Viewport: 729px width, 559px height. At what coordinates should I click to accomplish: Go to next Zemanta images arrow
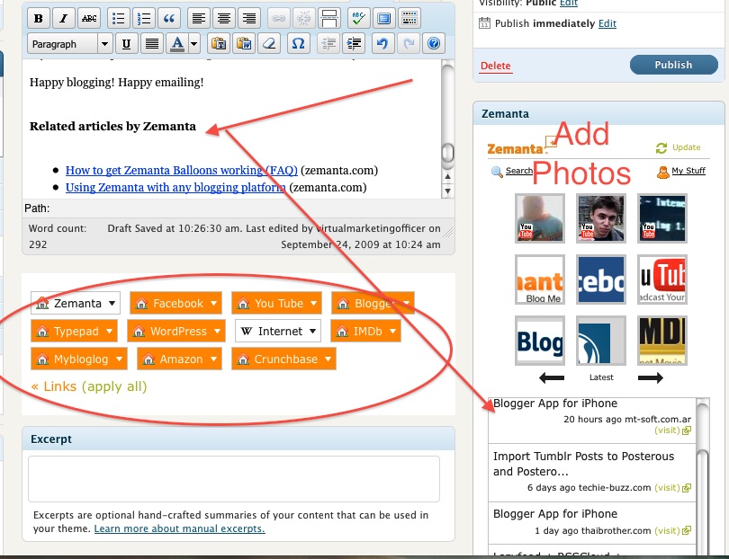(x=651, y=378)
